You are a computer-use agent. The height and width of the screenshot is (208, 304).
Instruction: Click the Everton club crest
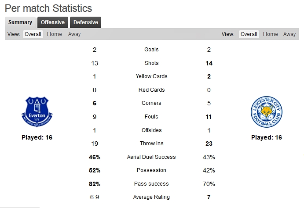(x=37, y=112)
